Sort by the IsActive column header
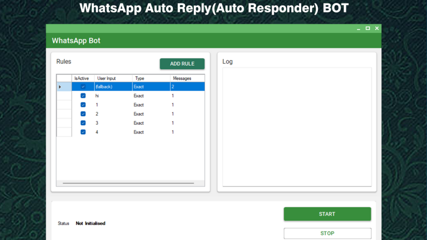Screen dimensions: 427x240 pyautogui.click(x=83, y=78)
